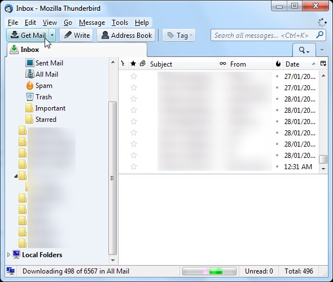
Task: Select the All Mail folder
Action: click(47, 74)
